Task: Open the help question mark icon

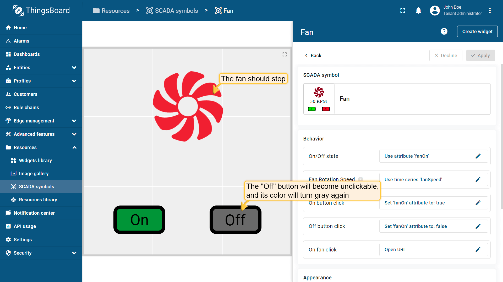Action: coord(444,32)
